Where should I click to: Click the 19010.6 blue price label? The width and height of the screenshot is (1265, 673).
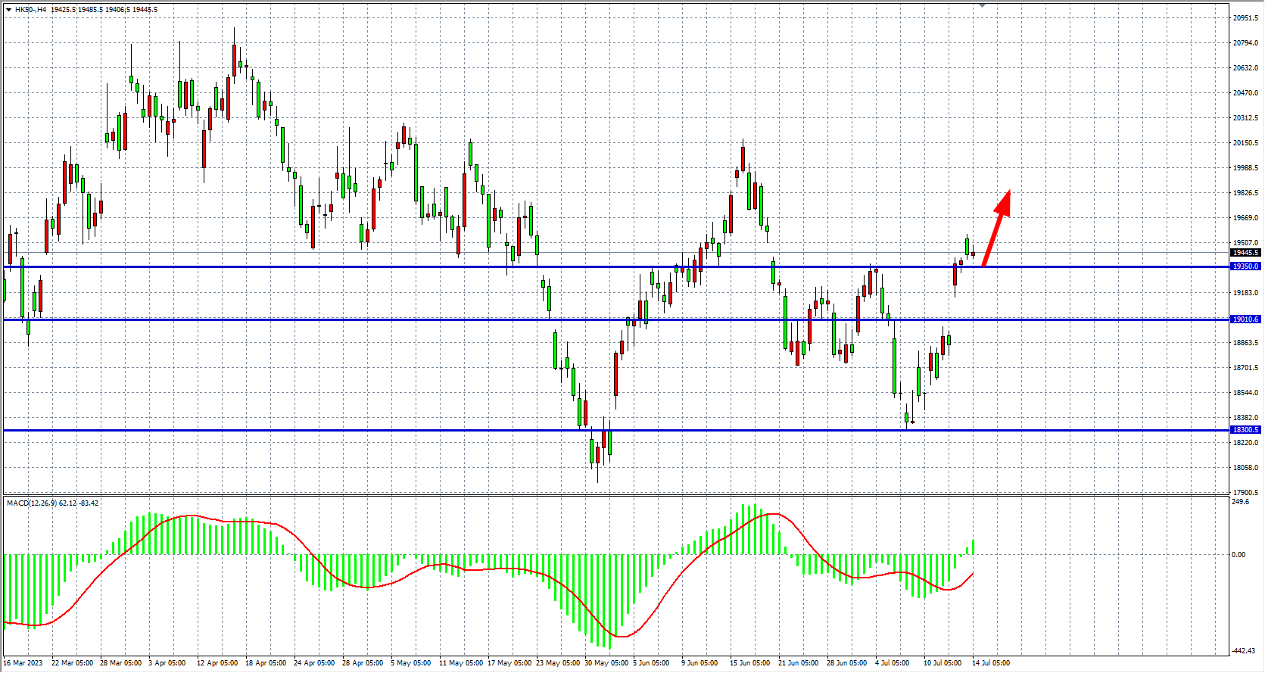1245,319
